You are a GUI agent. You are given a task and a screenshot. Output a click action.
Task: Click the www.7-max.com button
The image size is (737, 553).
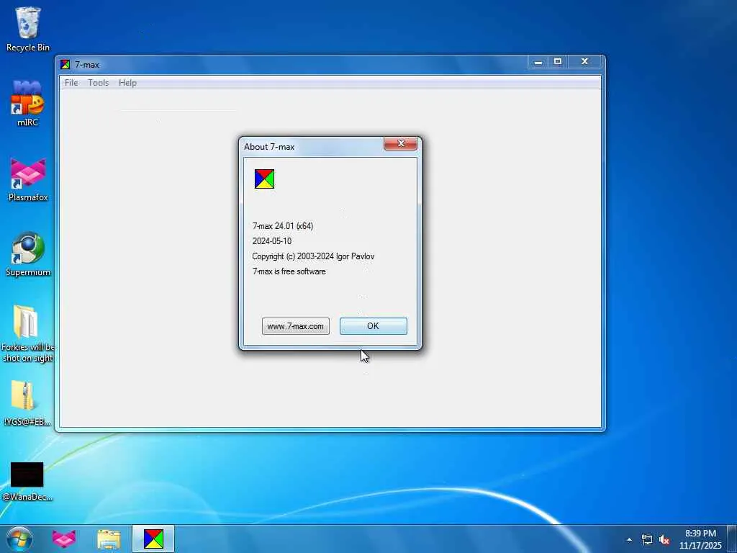[296, 326]
